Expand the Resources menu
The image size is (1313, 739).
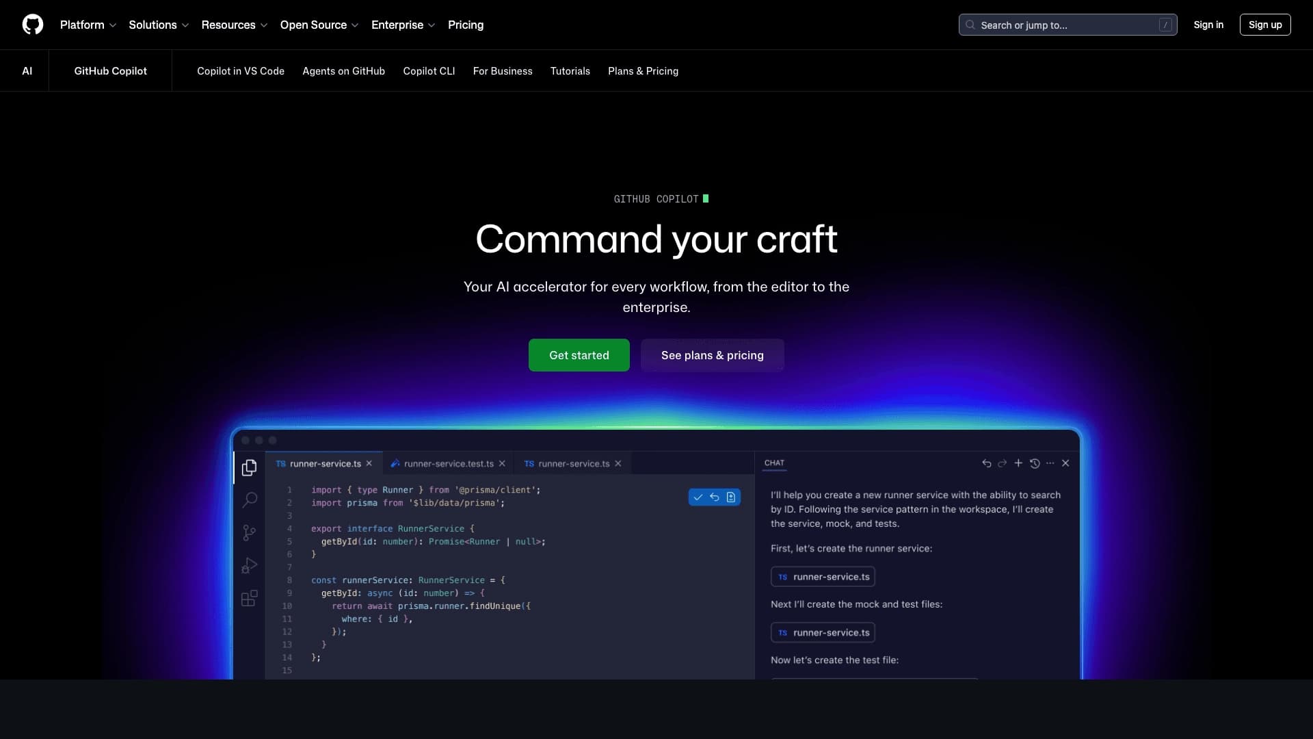click(x=235, y=25)
